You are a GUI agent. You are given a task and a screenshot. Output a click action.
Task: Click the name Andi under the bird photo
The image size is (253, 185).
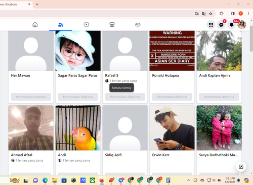pos(62,155)
